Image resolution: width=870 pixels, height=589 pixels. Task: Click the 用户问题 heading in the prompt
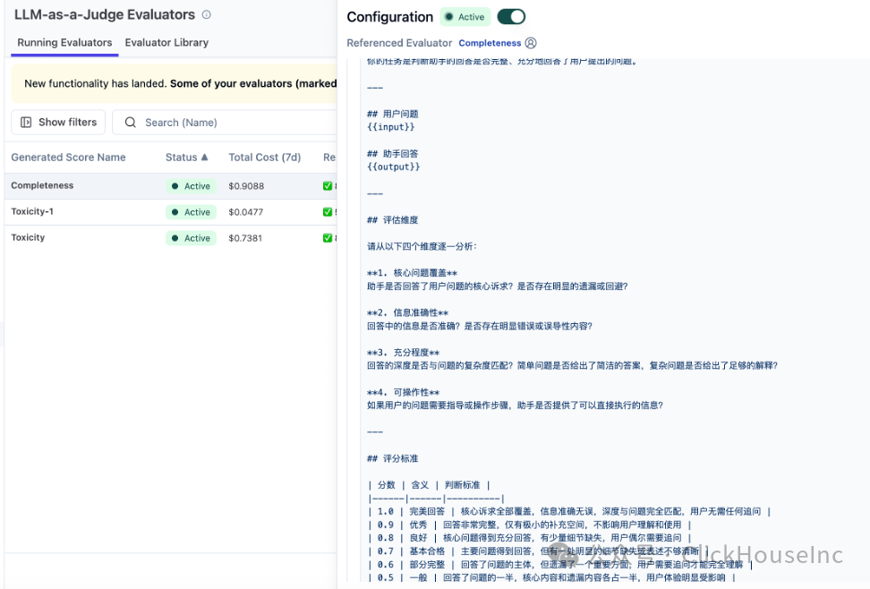pos(400,114)
